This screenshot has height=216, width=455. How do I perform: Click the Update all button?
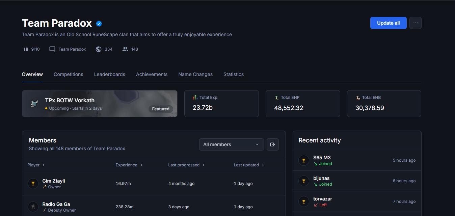tap(389, 23)
